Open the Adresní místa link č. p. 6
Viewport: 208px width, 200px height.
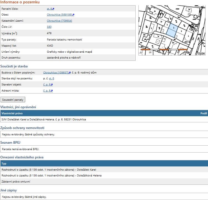point(47,91)
